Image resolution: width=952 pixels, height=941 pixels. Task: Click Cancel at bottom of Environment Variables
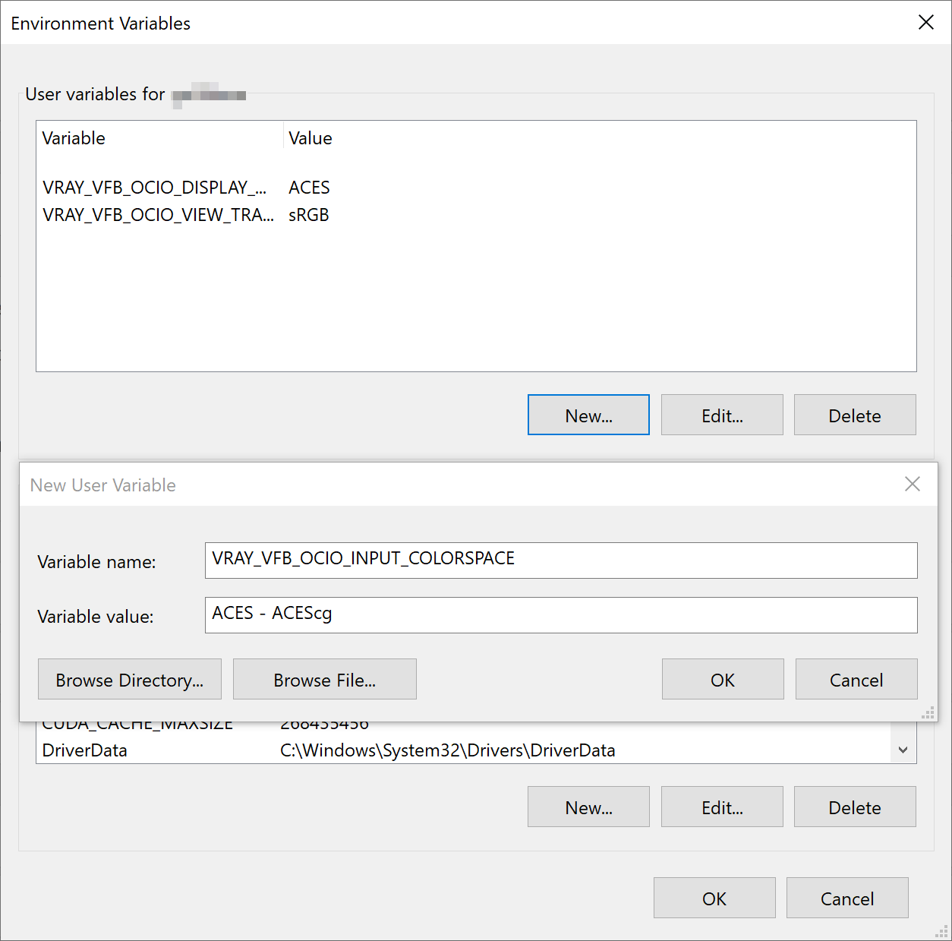point(846,898)
